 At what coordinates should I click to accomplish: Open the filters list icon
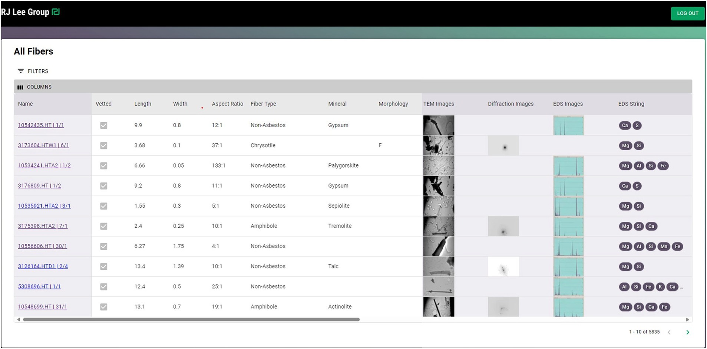click(x=21, y=71)
